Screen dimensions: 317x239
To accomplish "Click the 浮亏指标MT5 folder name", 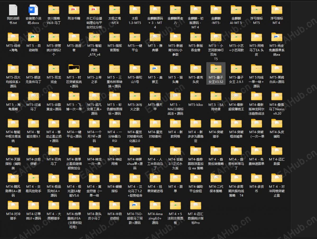I will 256,21.
